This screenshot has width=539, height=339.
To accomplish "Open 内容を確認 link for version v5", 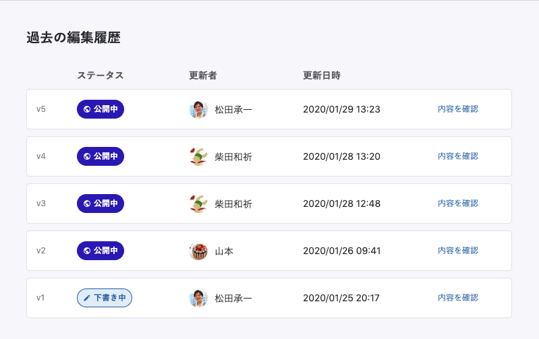I will [458, 109].
